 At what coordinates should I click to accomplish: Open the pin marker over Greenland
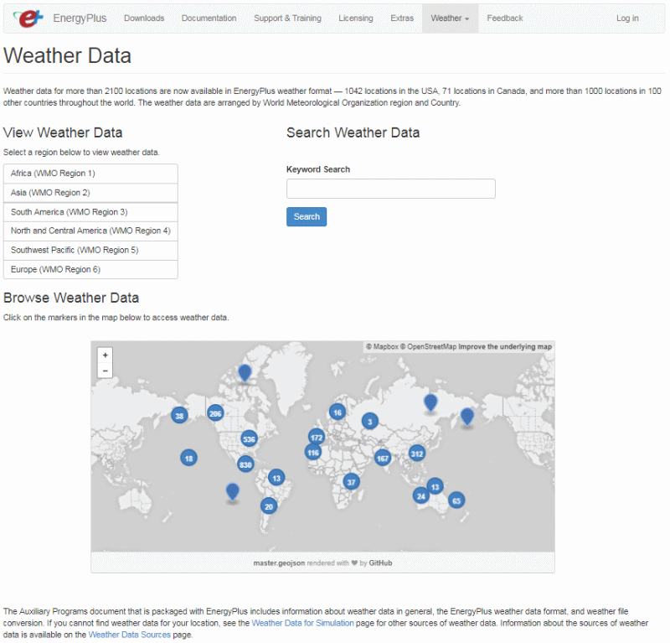(244, 371)
